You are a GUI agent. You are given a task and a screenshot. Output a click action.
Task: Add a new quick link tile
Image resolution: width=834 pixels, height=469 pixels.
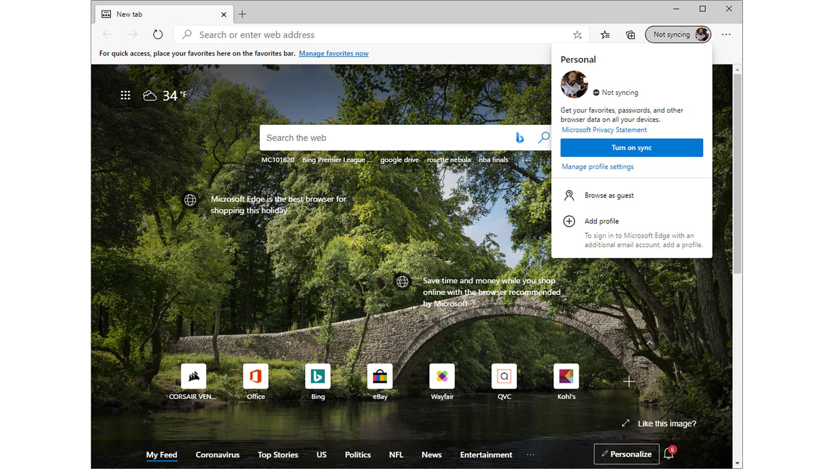(629, 381)
